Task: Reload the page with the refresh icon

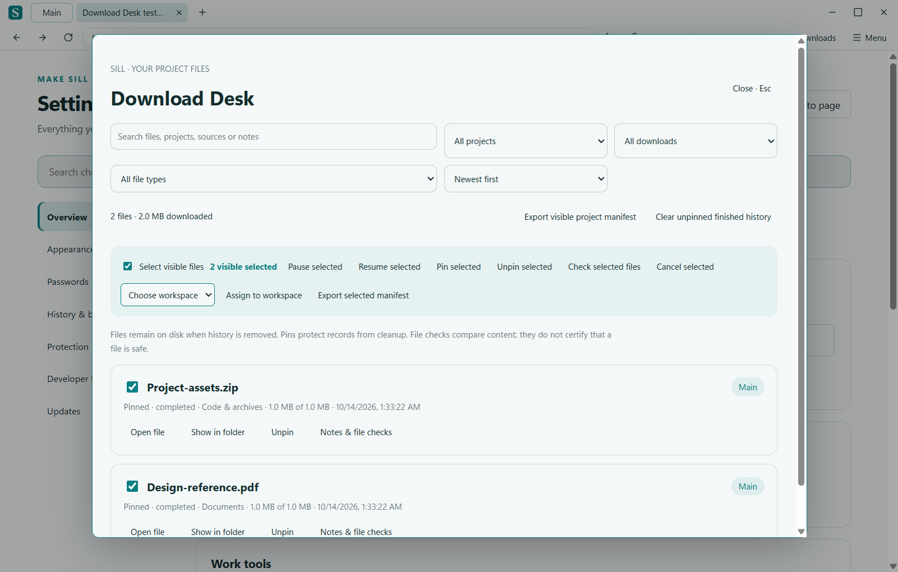Action: pyautogui.click(x=68, y=38)
